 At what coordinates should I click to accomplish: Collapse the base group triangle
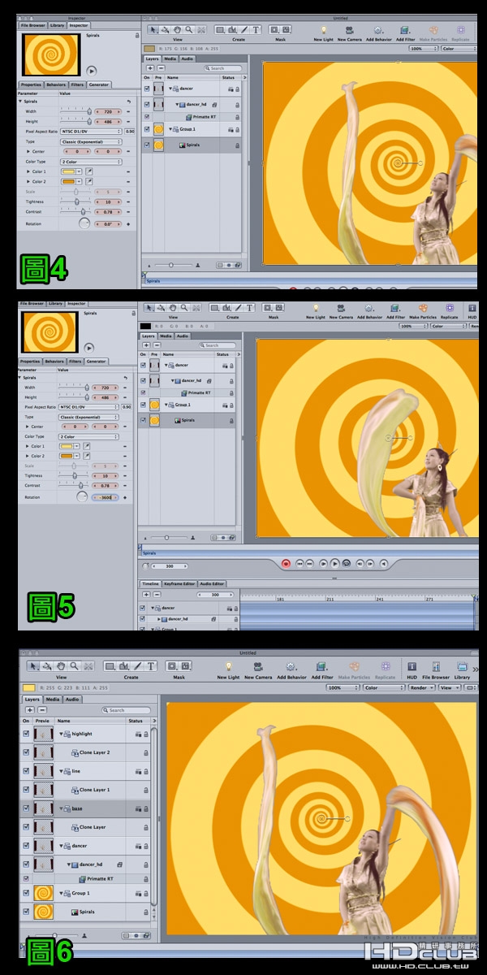coord(62,808)
